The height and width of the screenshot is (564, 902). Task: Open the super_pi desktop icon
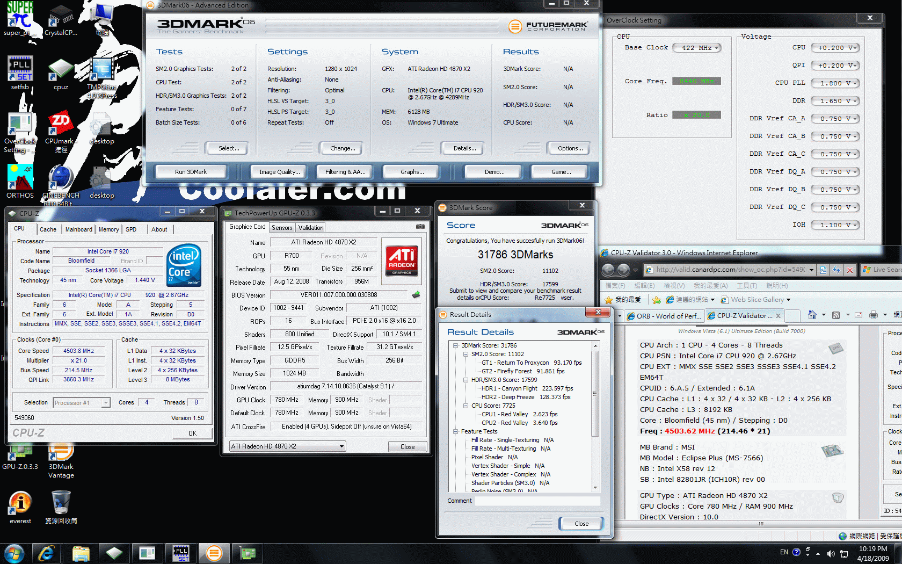click(x=20, y=18)
